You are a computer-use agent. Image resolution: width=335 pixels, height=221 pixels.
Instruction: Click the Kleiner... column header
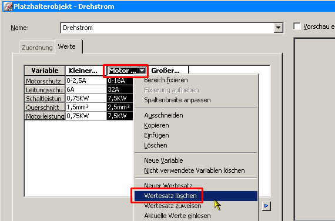[x=86, y=71]
